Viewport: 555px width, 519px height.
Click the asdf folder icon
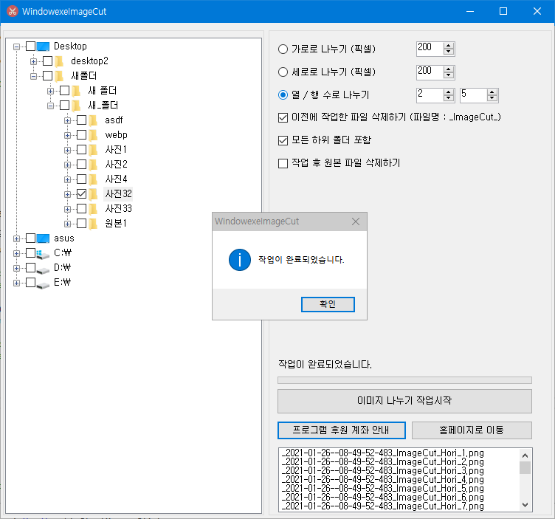[x=93, y=120]
